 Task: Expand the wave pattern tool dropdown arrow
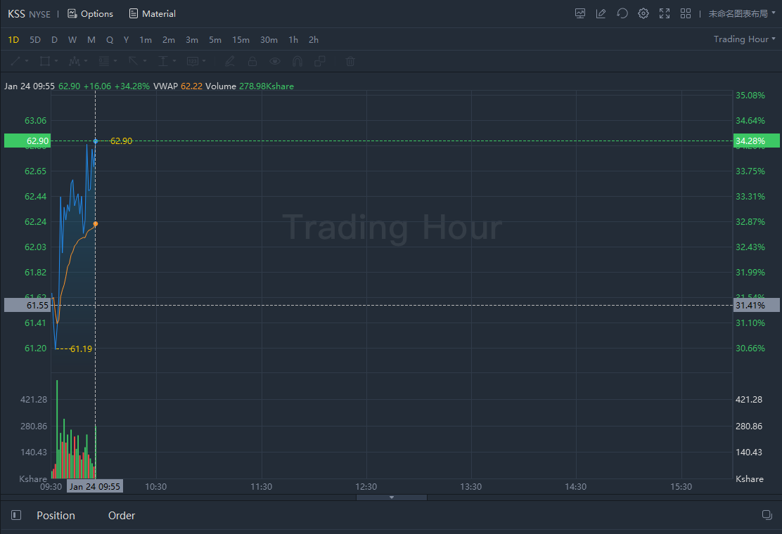[86, 61]
